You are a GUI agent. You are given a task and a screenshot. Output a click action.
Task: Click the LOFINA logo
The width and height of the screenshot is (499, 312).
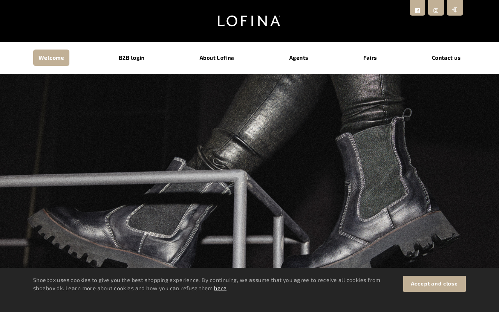(249, 21)
